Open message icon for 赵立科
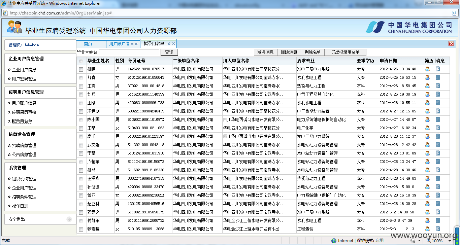This screenshot has height=245, width=460. pyautogui.click(x=438, y=204)
